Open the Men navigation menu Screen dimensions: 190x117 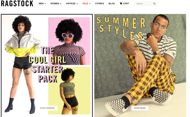[42, 4]
